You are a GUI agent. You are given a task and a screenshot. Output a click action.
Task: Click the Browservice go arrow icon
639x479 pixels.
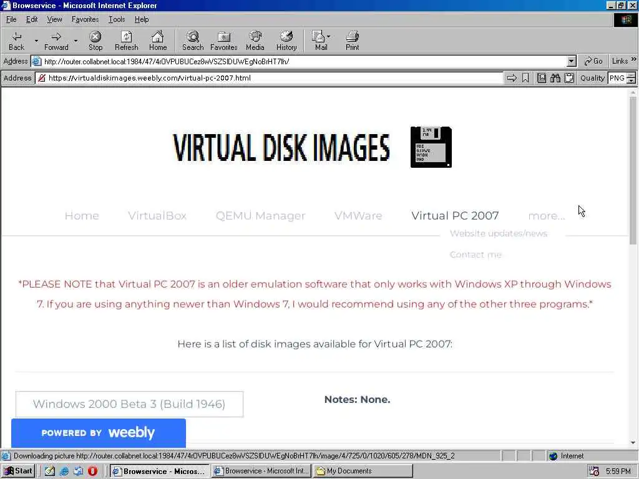pyautogui.click(x=512, y=78)
